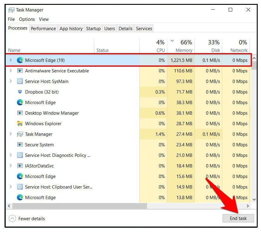
Task: Click the 1.4% CPU value for Task Manager
Action: [x=160, y=134]
